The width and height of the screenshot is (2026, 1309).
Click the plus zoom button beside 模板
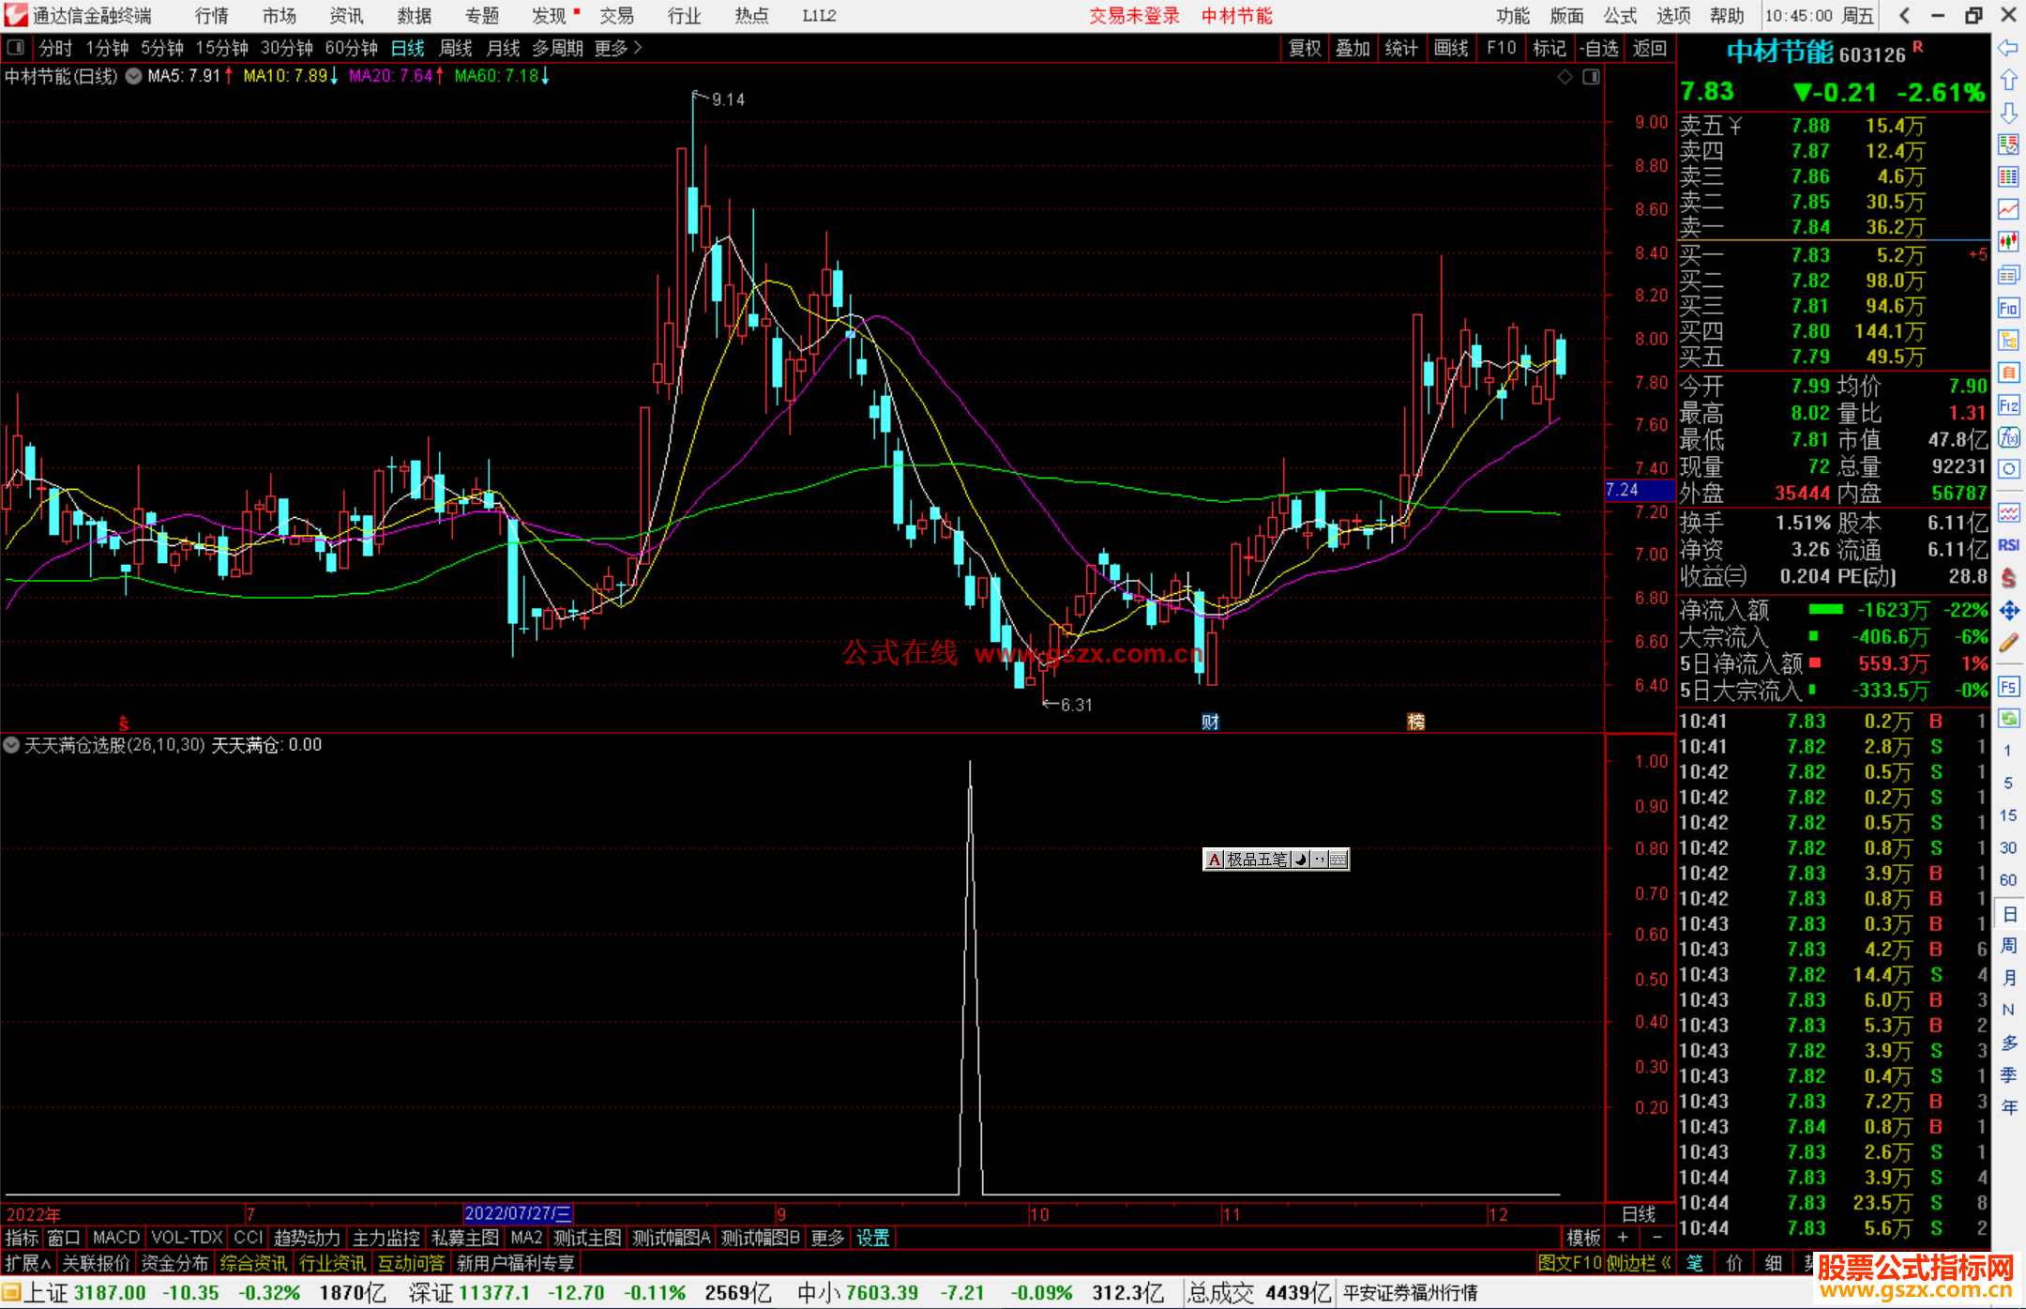point(1623,1238)
